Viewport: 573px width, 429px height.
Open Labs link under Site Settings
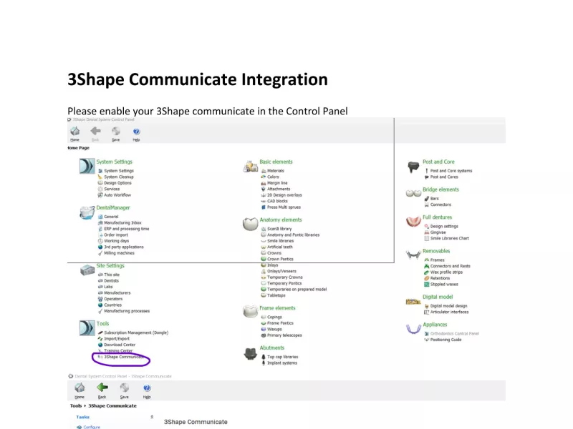click(109, 287)
